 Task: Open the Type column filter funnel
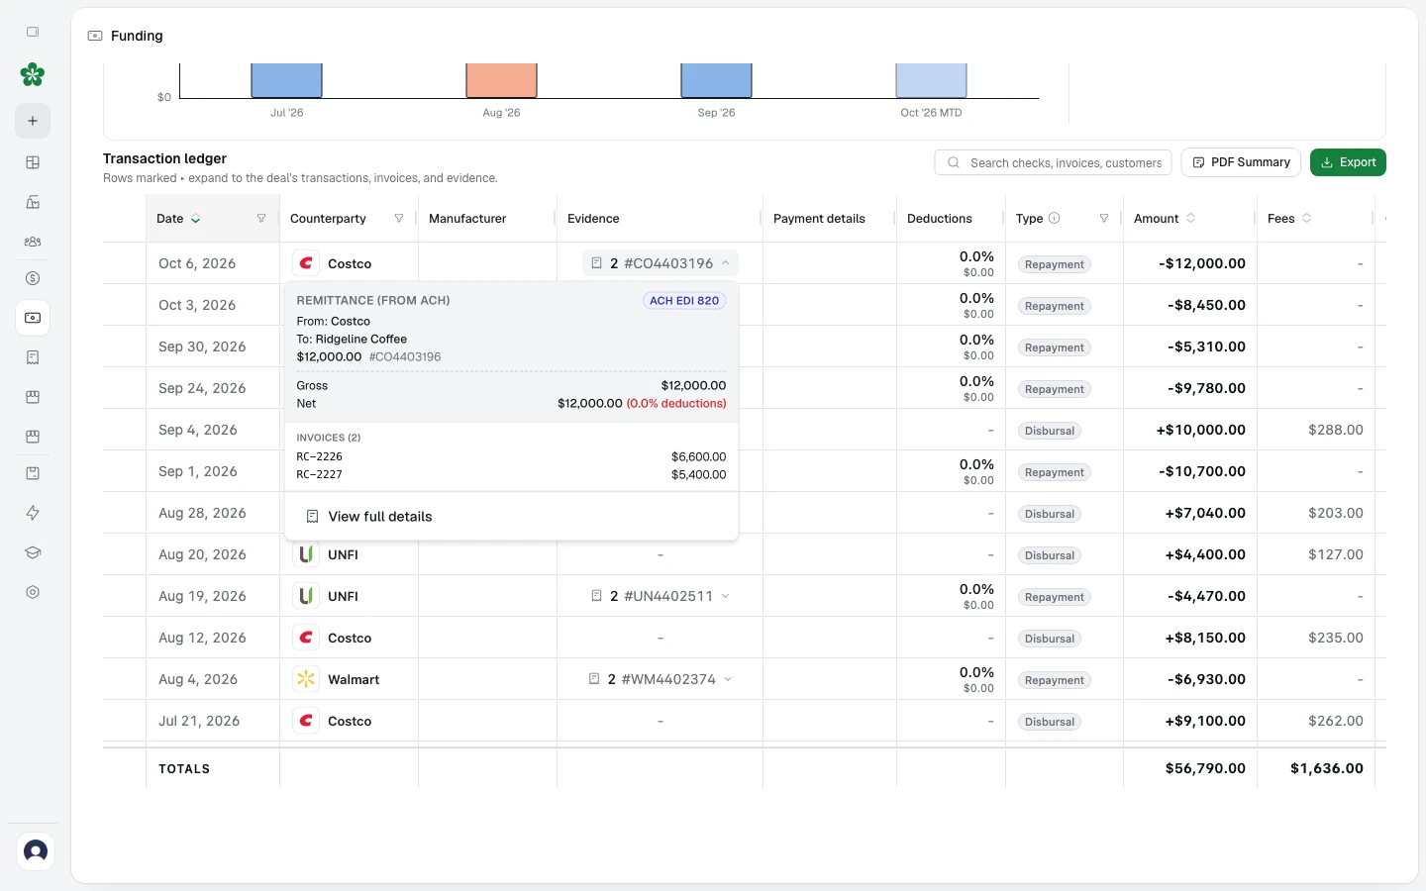pyautogui.click(x=1104, y=218)
